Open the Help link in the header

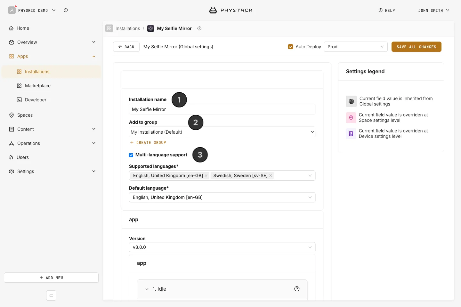coord(387,11)
